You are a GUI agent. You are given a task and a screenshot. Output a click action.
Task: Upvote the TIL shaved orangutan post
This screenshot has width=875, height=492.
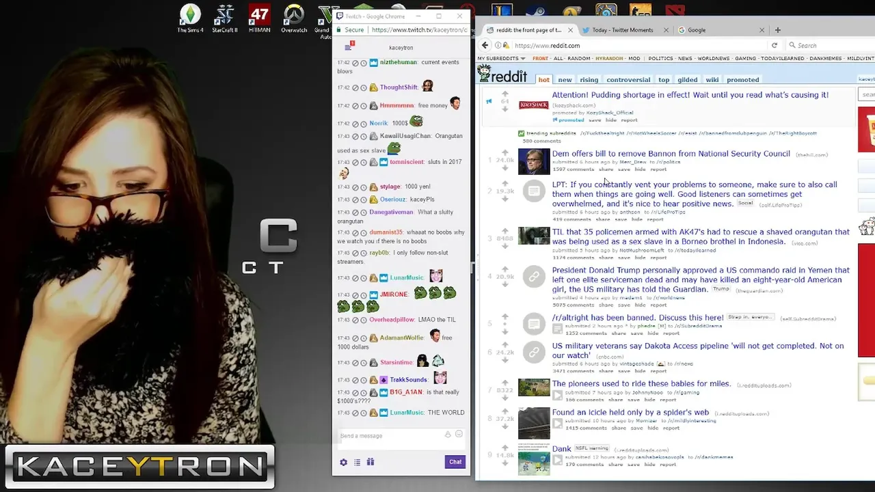coord(505,230)
